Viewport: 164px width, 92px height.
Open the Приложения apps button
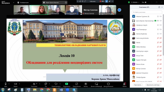[77, 85]
